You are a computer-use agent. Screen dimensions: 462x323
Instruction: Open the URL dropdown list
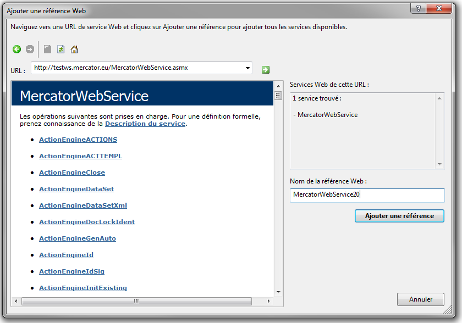(248, 68)
